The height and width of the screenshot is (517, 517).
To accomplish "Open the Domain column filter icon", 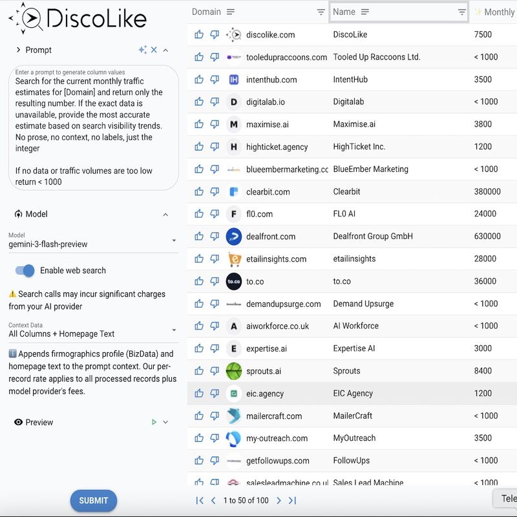I will pyautogui.click(x=321, y=12).
